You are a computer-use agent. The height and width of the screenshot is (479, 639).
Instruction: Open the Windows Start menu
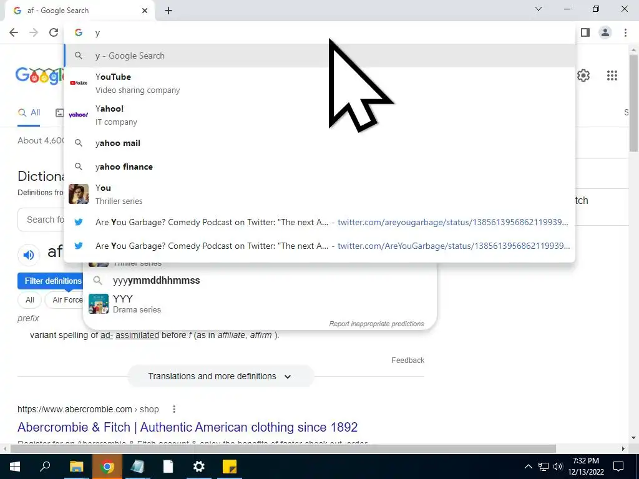[15, 467]
